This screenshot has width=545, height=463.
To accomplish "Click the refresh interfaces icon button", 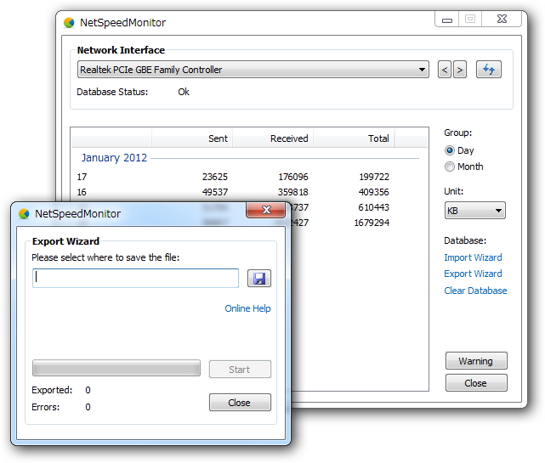I will (488, 70).
